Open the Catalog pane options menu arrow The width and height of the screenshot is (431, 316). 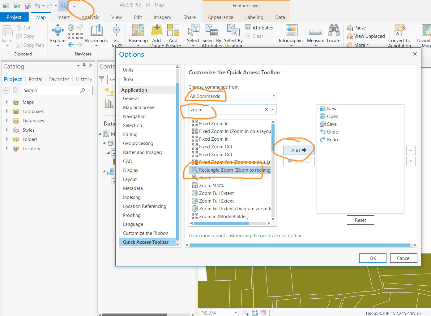pyautogui.click(x=78, y=65)
